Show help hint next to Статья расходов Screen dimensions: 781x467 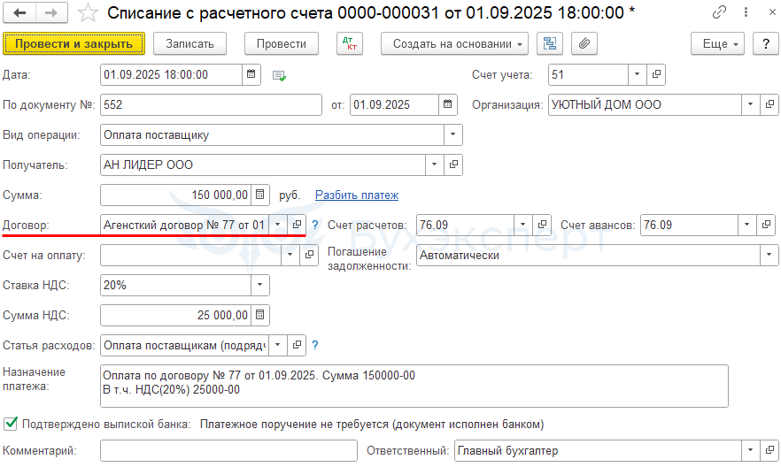[x=315, y=345]
